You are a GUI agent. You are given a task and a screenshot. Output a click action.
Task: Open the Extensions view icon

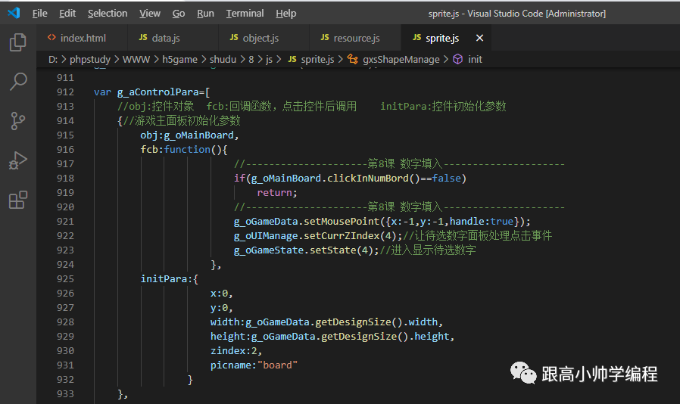(17, 200)
